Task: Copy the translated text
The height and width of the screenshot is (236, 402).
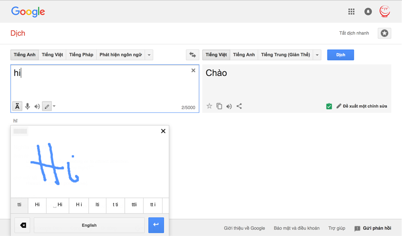Action: coord(219,106)
